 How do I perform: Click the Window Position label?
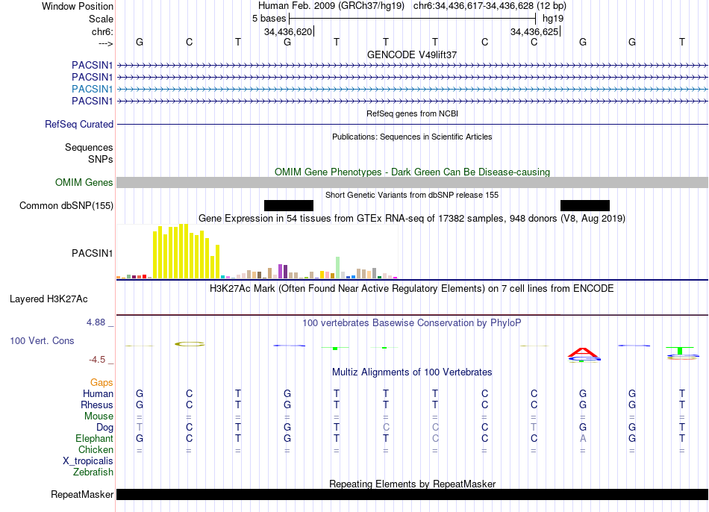tap(78, 6)
